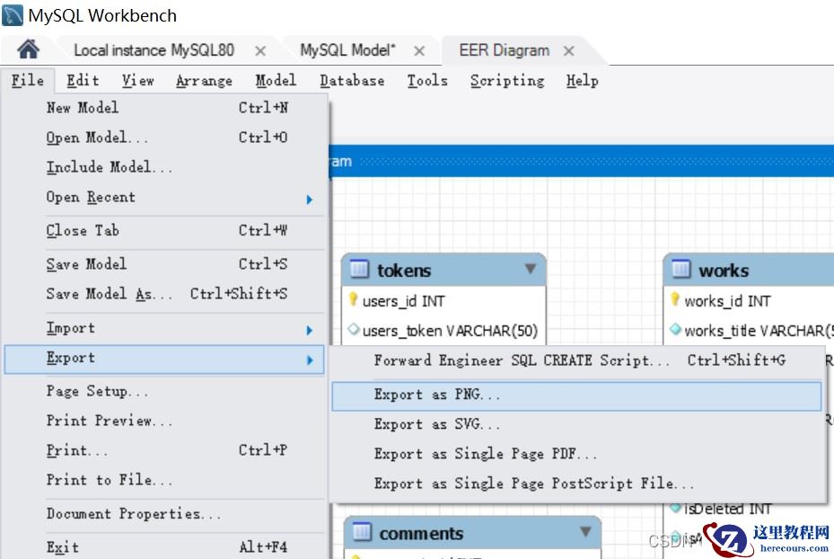Select Export as PNG
The height and width of the screenshot is (559, 834).
click(x=576, y=395)
